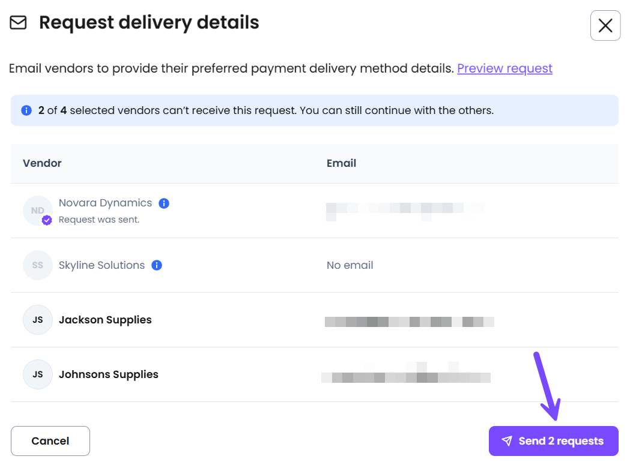Click the envelope icon beside dialog title
The image size is (627, 468).
coord(18,23)
